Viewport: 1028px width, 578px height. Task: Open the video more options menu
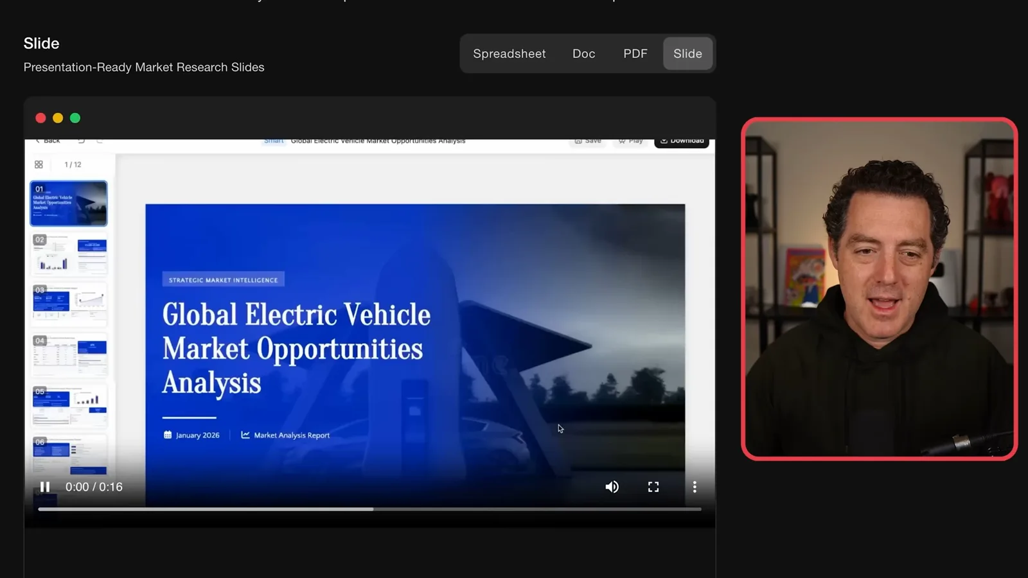695,487
